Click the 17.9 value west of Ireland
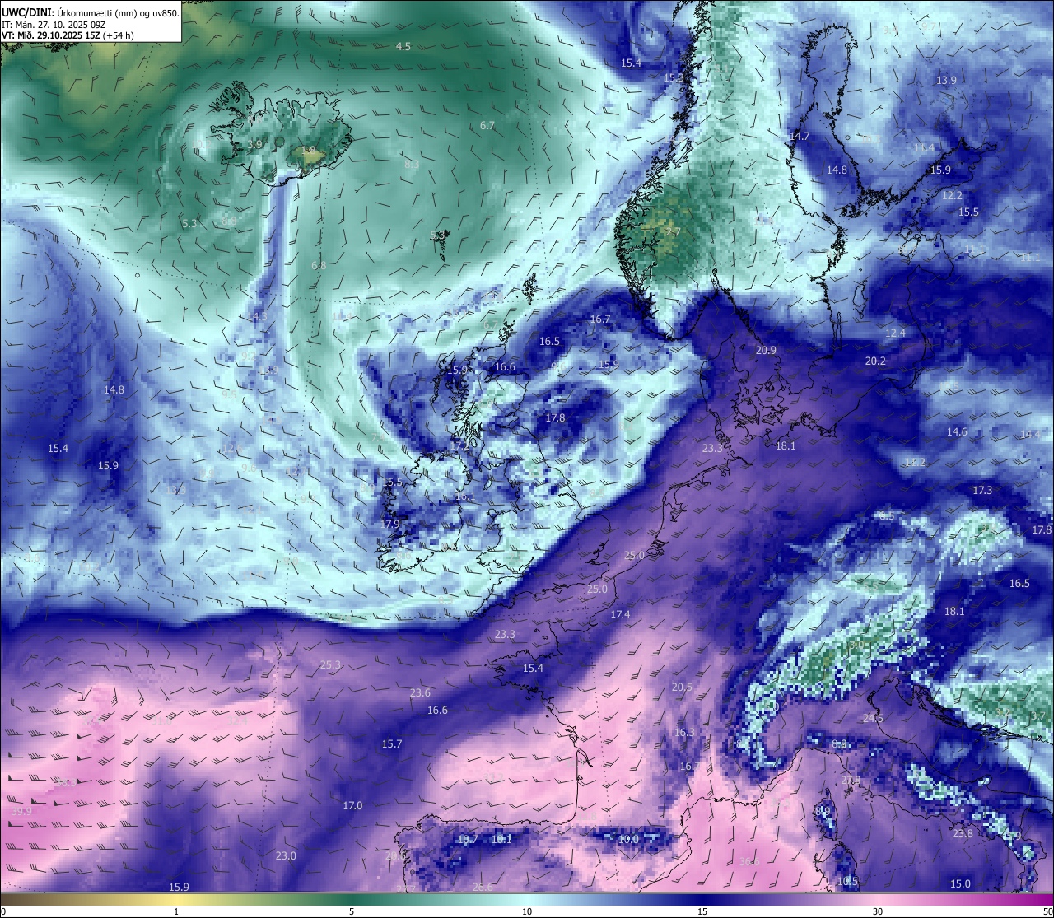The width and height of the screenshot is (1054, 918). pyautogui.click(x=390, y=524)
